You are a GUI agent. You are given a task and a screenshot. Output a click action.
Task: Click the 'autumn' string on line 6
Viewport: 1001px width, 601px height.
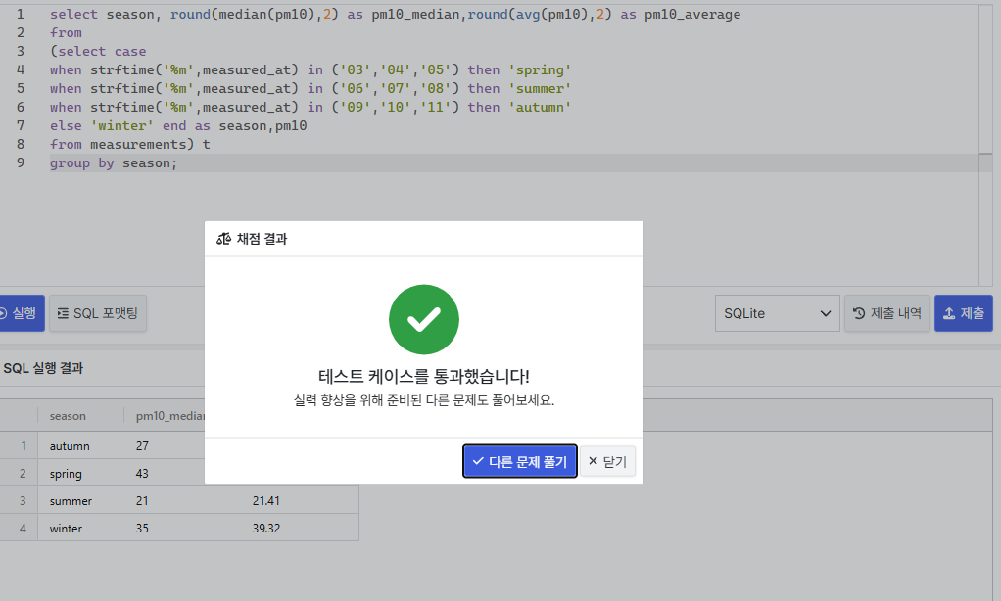[540, 108]
